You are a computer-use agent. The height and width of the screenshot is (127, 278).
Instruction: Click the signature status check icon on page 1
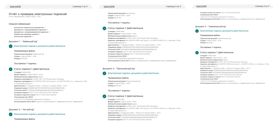click(11, 69)
